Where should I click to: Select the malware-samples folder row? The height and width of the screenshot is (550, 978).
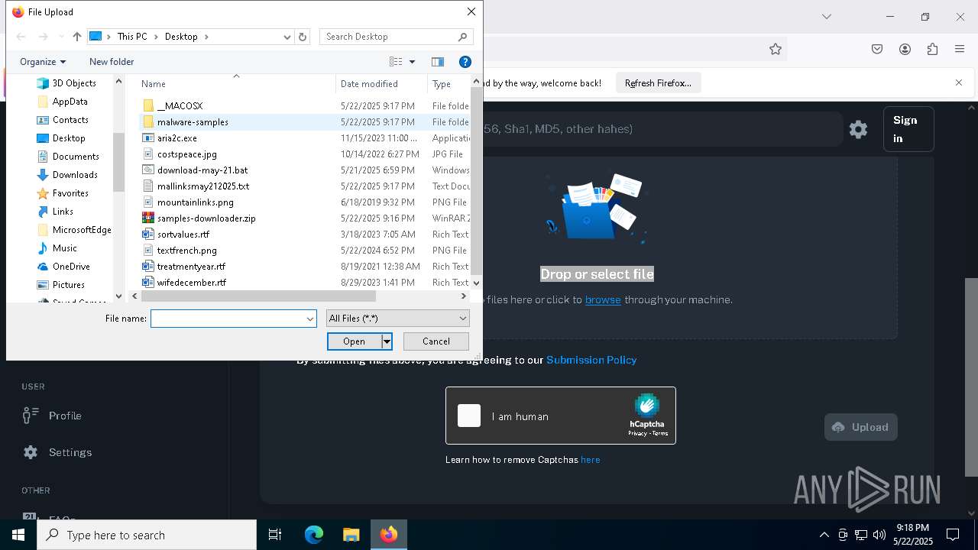tap(304, 122)
